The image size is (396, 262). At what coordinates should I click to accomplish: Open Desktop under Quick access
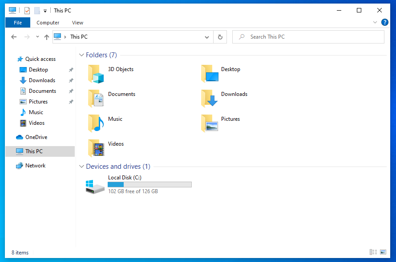[x=38, y=70]
